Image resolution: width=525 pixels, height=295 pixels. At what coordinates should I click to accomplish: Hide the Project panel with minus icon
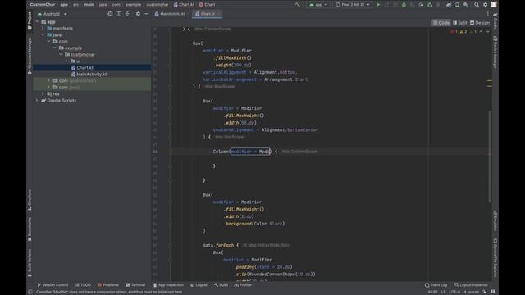[147, 14]
